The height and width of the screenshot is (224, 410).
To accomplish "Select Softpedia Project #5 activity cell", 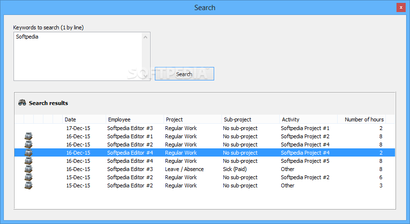I will pyautogui.click(x=305, y=161).
